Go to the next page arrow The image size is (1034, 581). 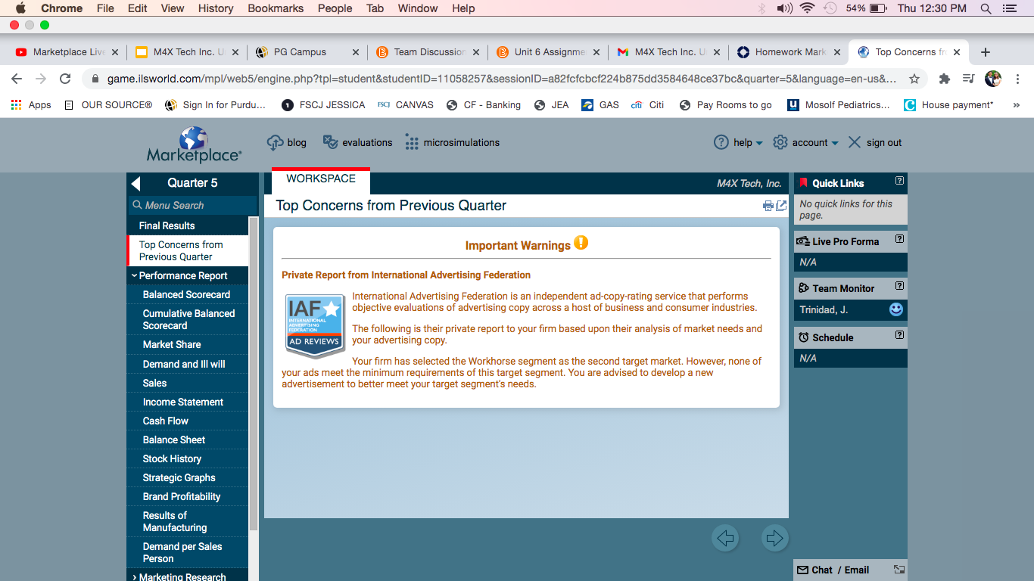click(x=775, y=538)
